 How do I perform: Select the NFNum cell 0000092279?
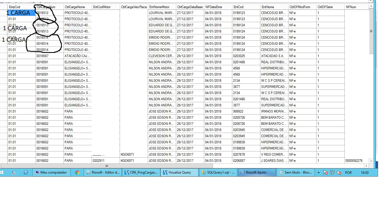[x=357, y=161]
